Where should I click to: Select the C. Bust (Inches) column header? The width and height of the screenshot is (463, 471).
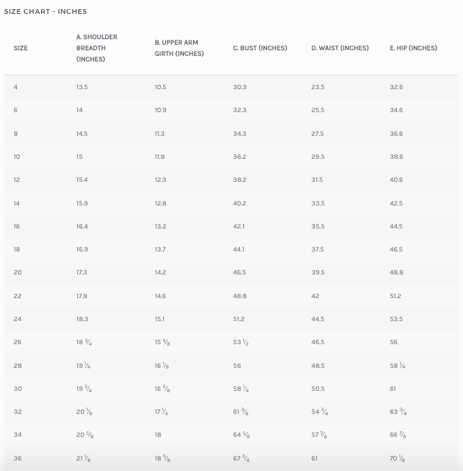click(260, 48)
